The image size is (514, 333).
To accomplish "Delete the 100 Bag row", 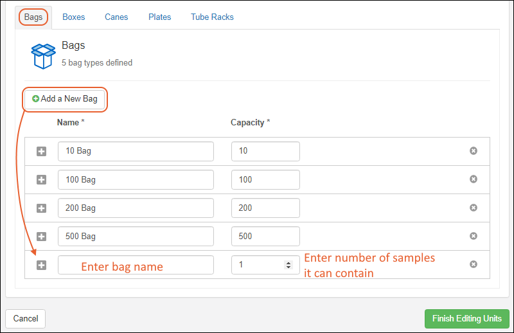I will click(474, 179).
